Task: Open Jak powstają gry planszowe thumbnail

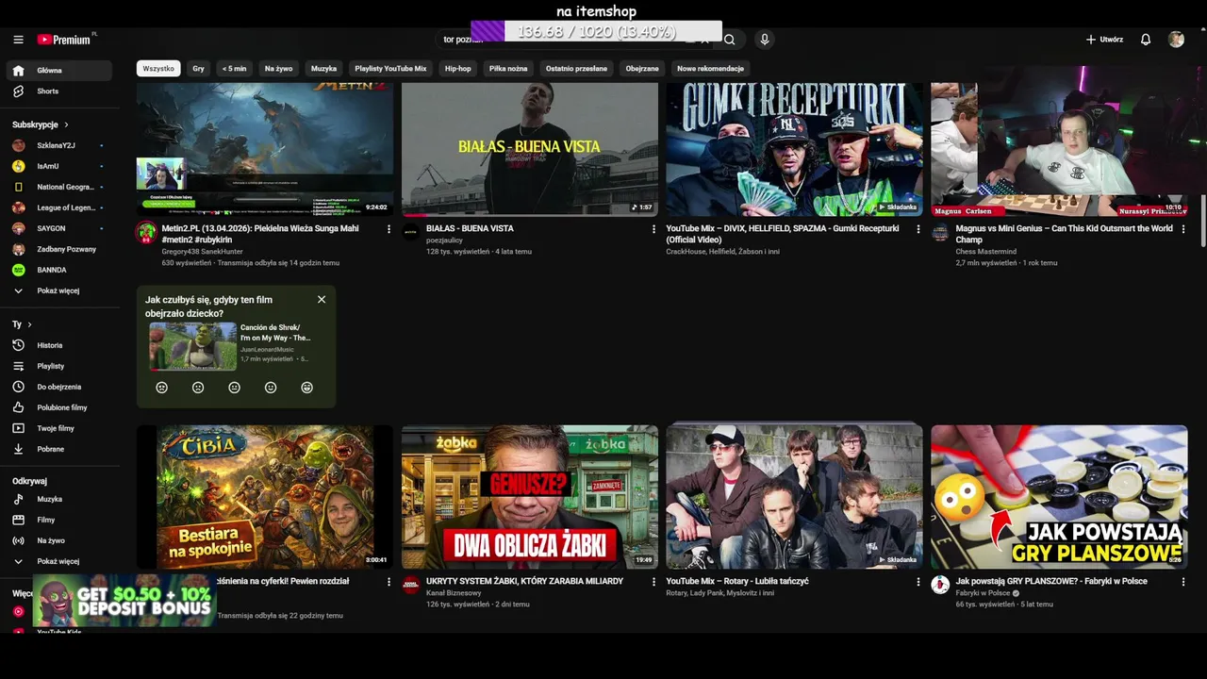Action: point(1059,497)
